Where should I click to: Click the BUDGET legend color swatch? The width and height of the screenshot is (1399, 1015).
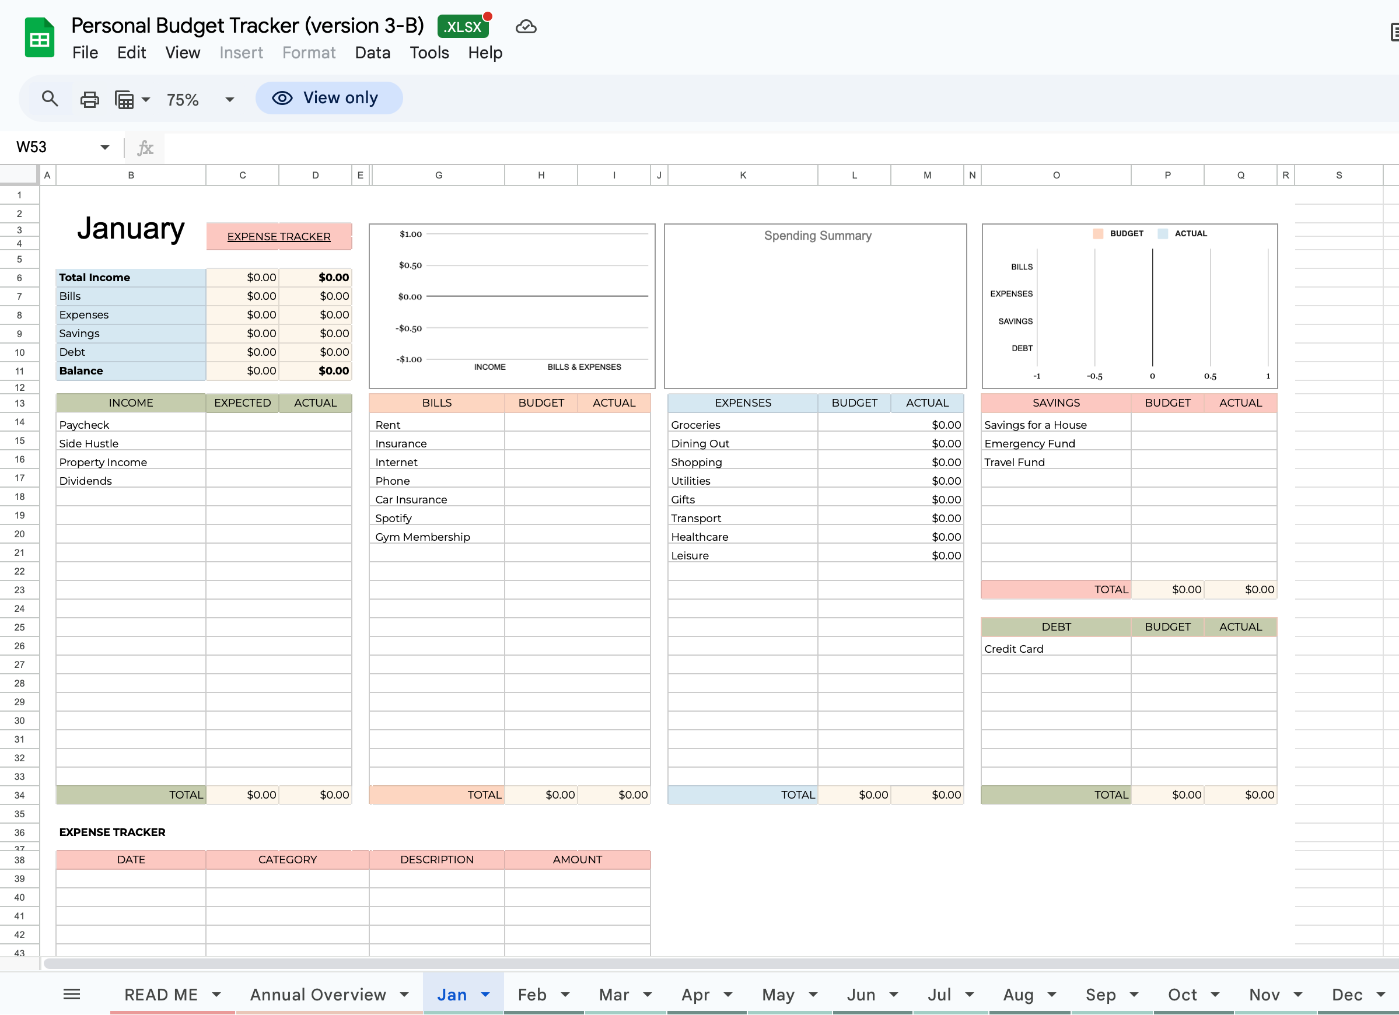point(1097,234)
